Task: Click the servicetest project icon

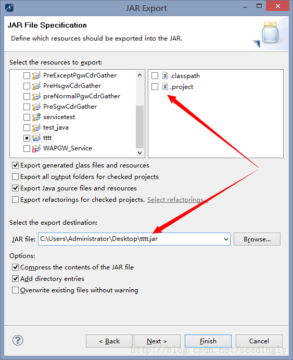Action: tap(36, 117)
